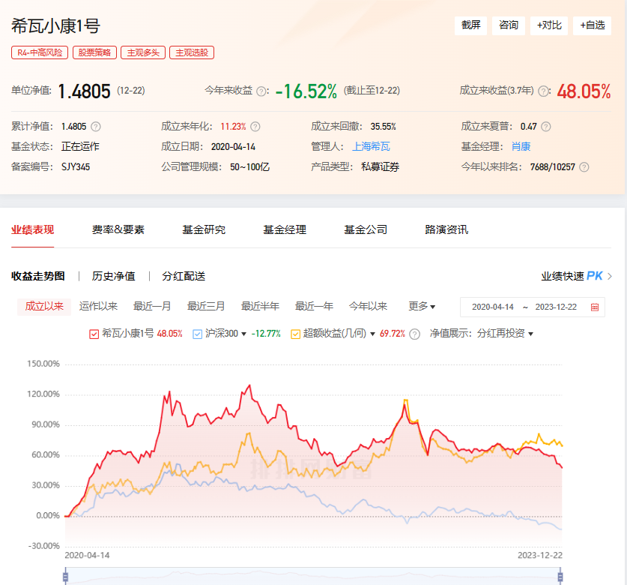The width and height of the screenshot is (627, 585).
Task: Click +自选 button
Action: (x=593, y=25)
